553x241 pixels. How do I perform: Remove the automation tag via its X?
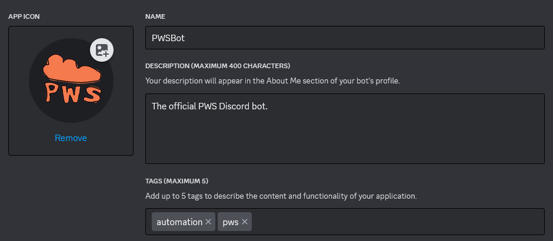pos(208,222)
